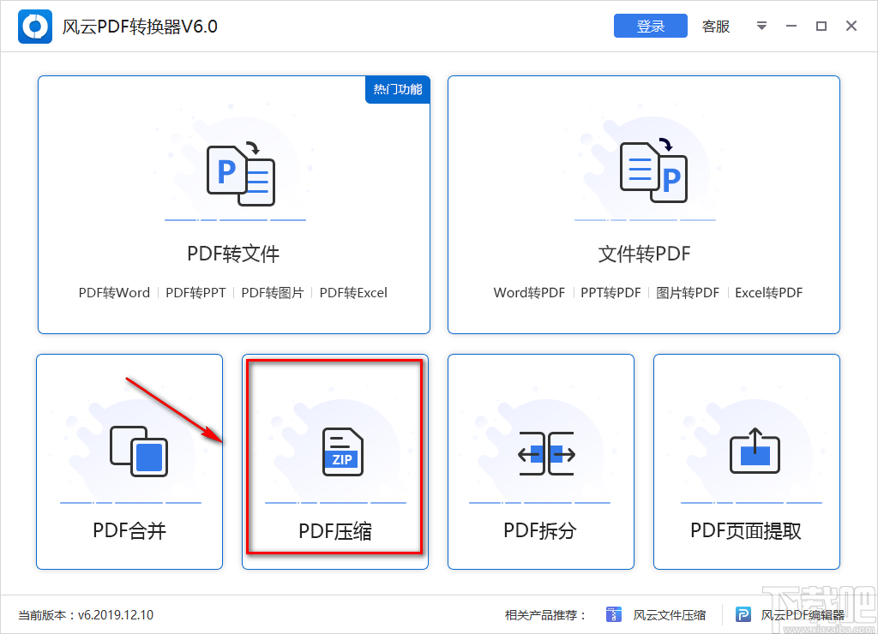Open the Word转PDF conversion option
Image resolution: width=878 pixels, height=634 pixels.
click(530, 292)
